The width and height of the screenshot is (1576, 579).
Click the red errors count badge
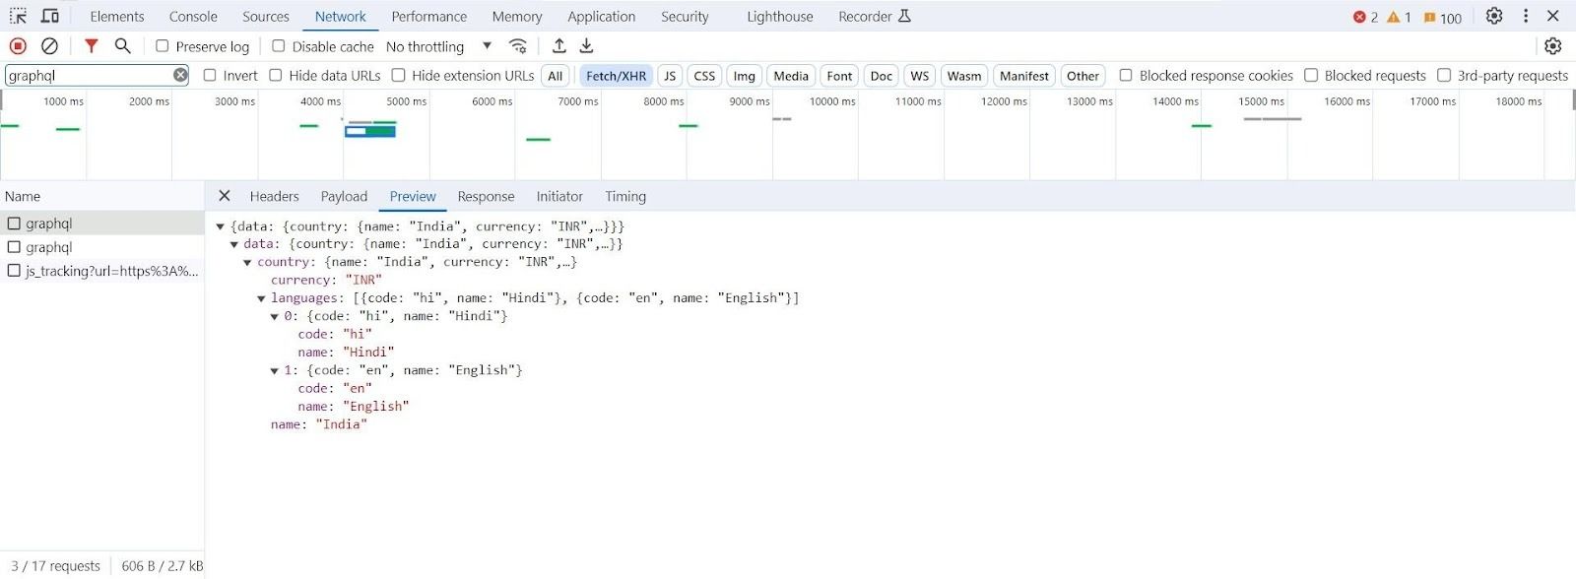click(1365, 17)
